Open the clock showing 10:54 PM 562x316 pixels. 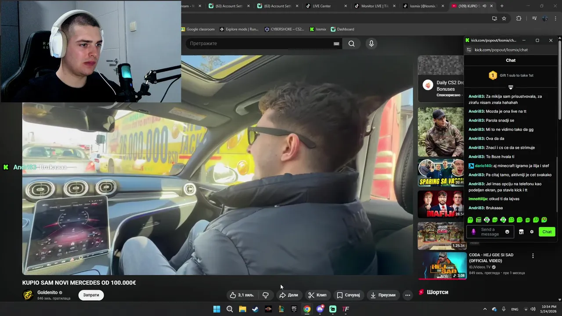[548, 309]
